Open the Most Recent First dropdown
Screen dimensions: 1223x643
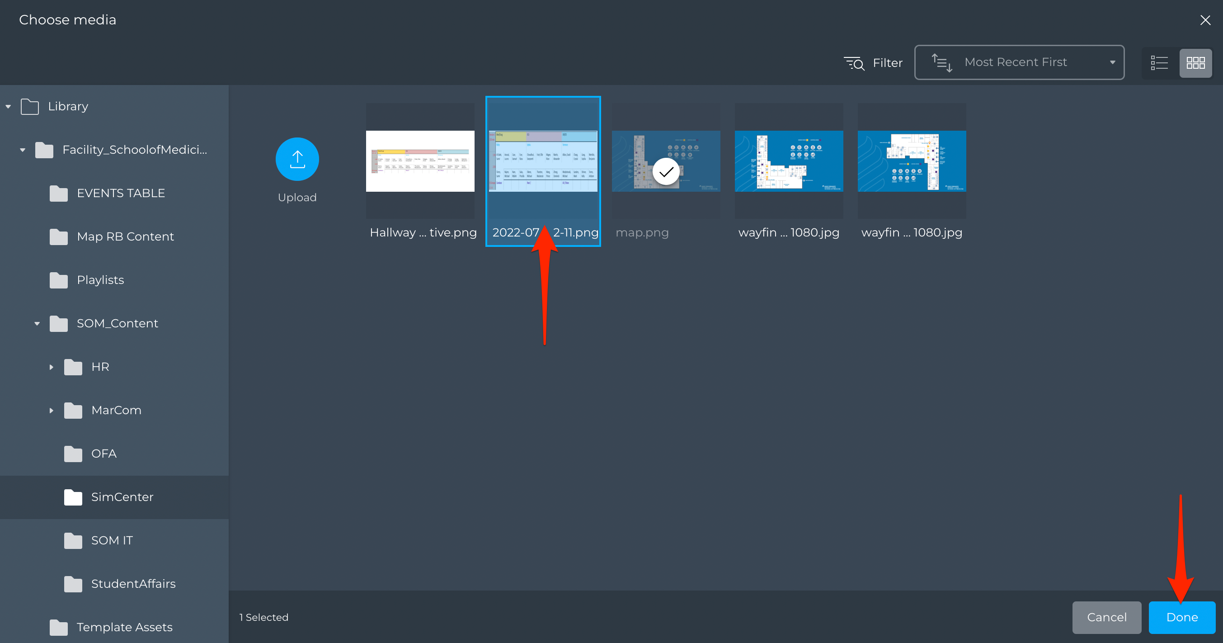(x=1019, y=62)
